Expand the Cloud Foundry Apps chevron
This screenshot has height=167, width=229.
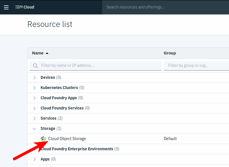pyautogui.click(x=34, y=98)
